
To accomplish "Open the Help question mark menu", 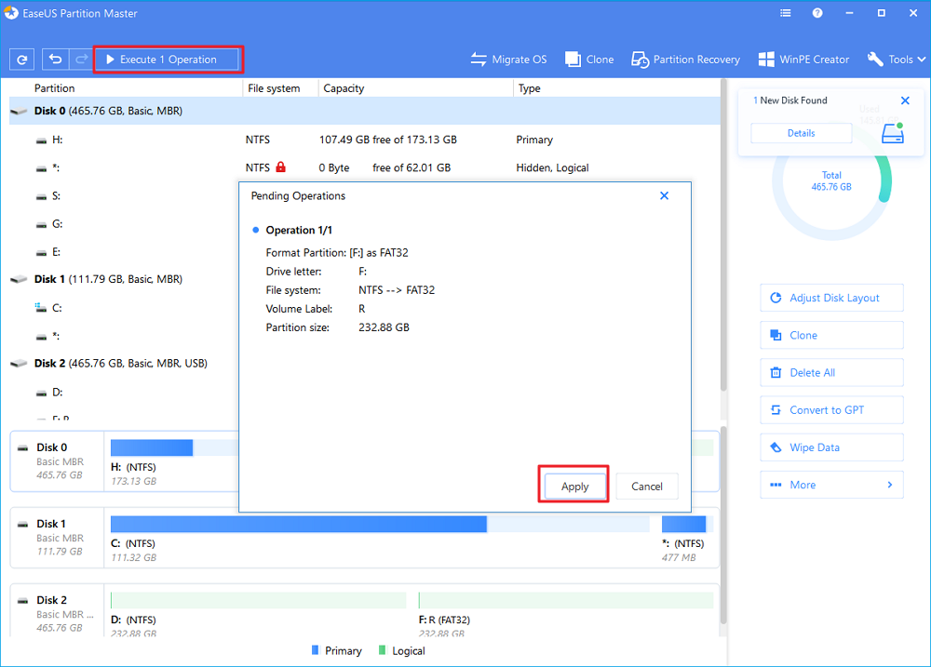I will coord(817,13).
